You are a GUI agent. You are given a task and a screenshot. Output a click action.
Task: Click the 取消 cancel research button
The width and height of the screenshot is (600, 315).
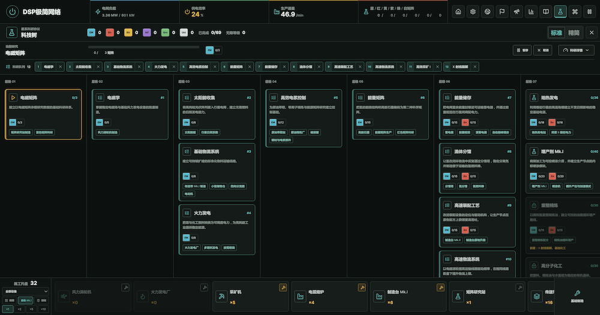(x=542, y=50)
